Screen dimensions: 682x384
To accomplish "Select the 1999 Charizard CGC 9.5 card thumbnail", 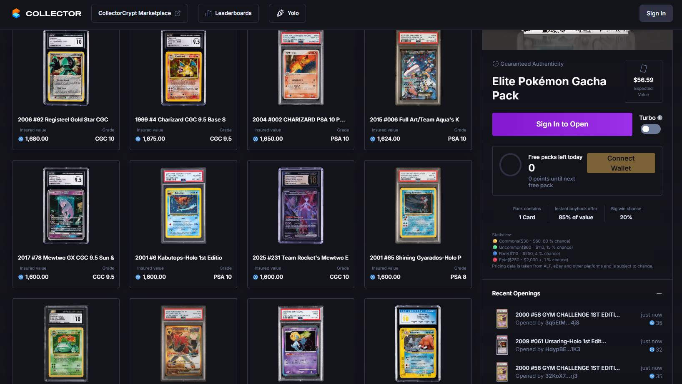I will (183, 68).
